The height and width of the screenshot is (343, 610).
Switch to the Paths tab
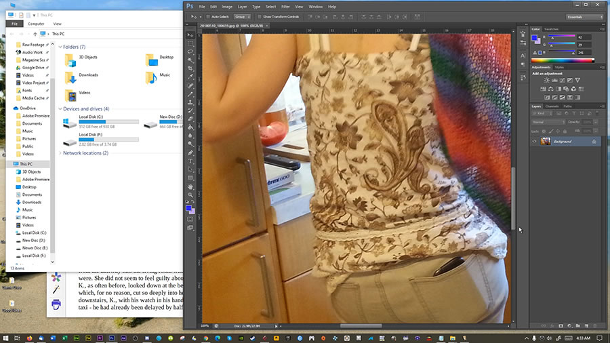point(567,106)
